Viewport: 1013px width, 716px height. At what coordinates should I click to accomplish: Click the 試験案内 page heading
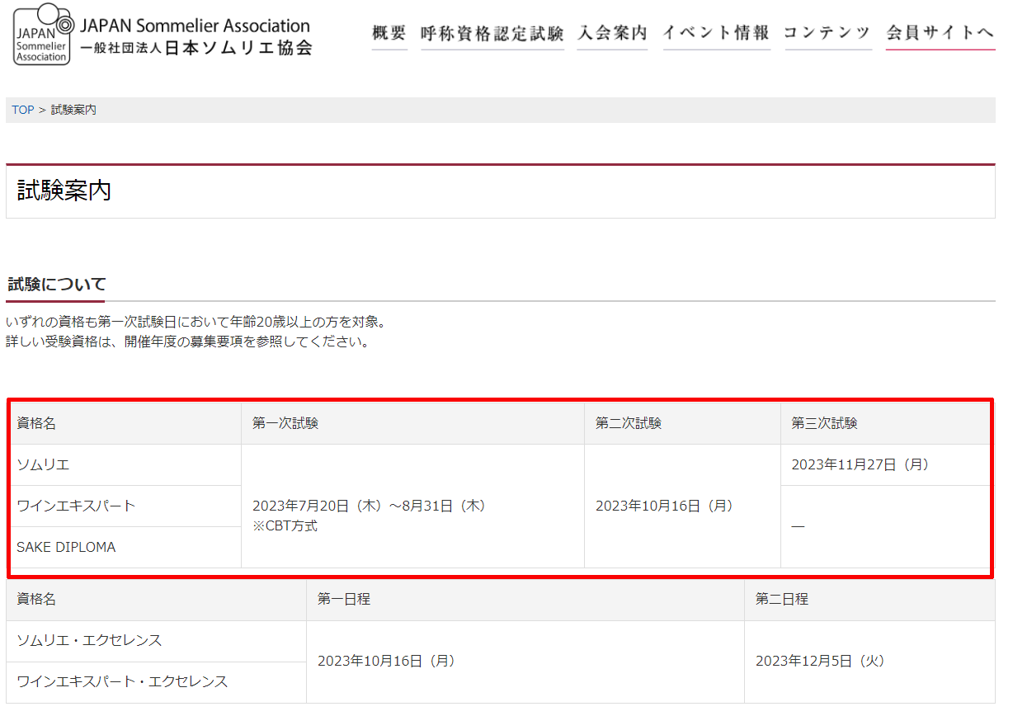pyautogui.click(x=64, y=191)
